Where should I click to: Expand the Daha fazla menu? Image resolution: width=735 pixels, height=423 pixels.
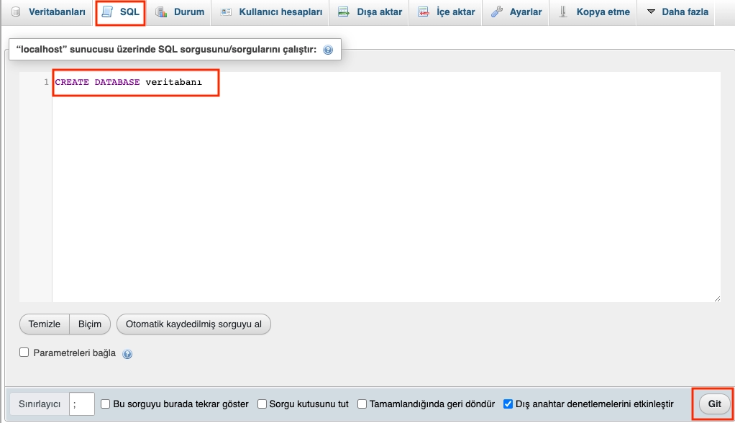(x=676, y=12)
